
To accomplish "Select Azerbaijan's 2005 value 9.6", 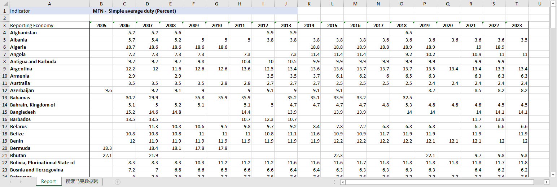I will coord(101,90).
